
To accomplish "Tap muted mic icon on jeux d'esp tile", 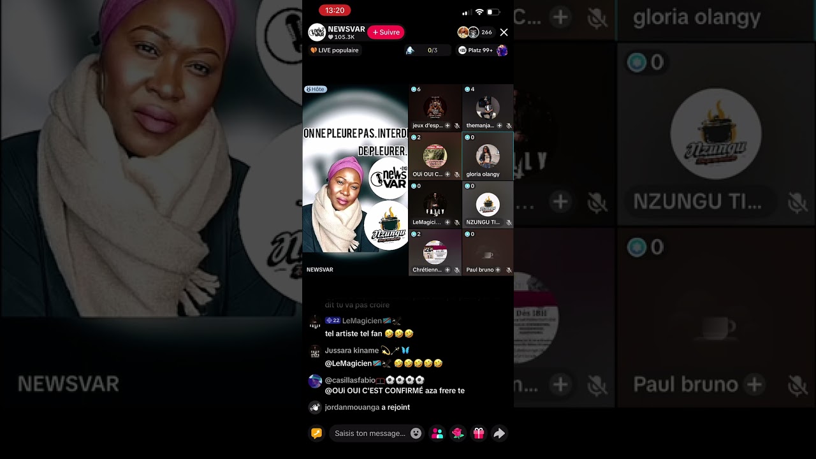I will [x=456, y=126].
